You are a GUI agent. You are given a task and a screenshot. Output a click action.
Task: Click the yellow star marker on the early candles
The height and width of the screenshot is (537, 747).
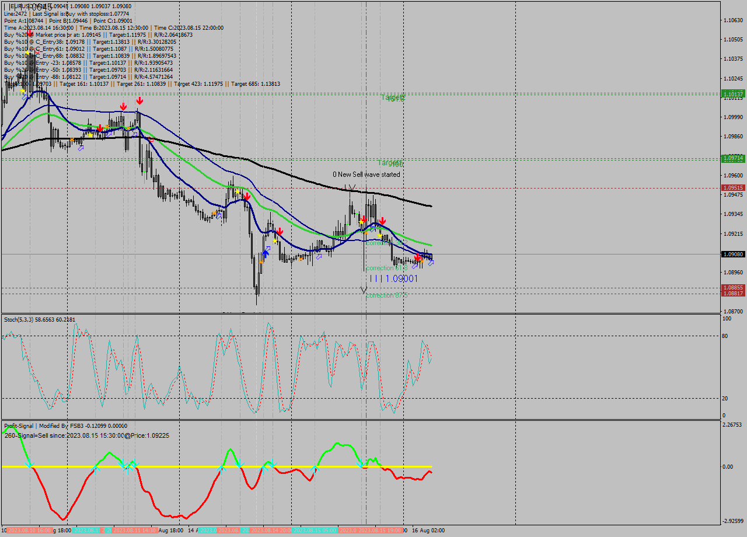(23, 92)
